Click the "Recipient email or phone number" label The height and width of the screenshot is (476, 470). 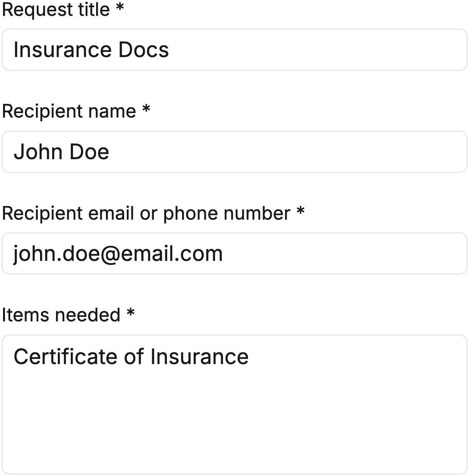click(x=146, y=213)
